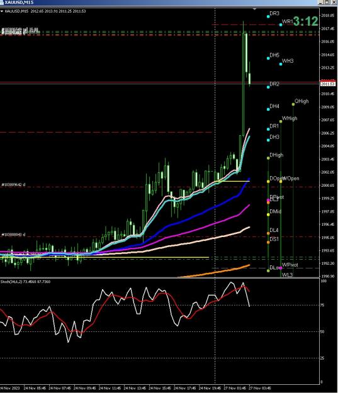The image size is (338, 393).
Task: Select the WOpen level label
Action: 291,179
